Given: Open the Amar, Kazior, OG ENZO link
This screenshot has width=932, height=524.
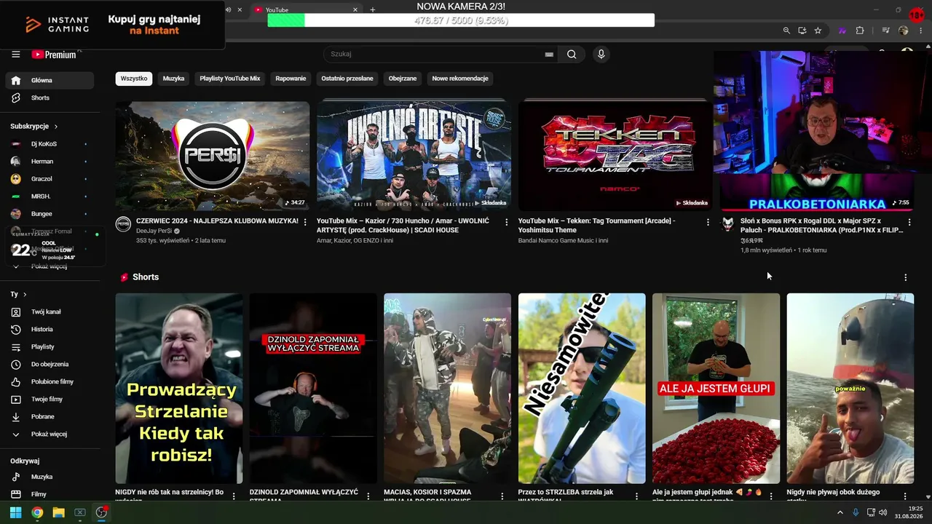Looking at the screenshot, I should (355, 240).
